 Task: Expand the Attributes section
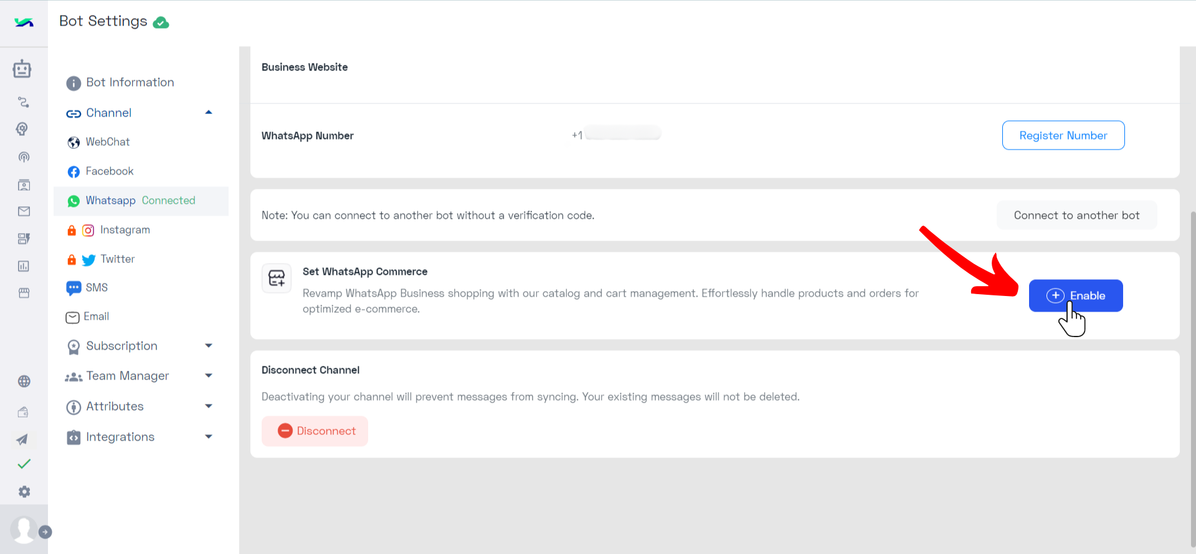140,406
